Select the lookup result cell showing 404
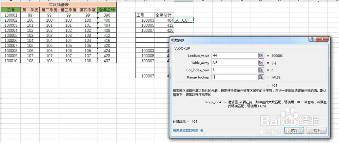Image resolution: width=339 pixels, height=143 pixels. click(164, 20)
